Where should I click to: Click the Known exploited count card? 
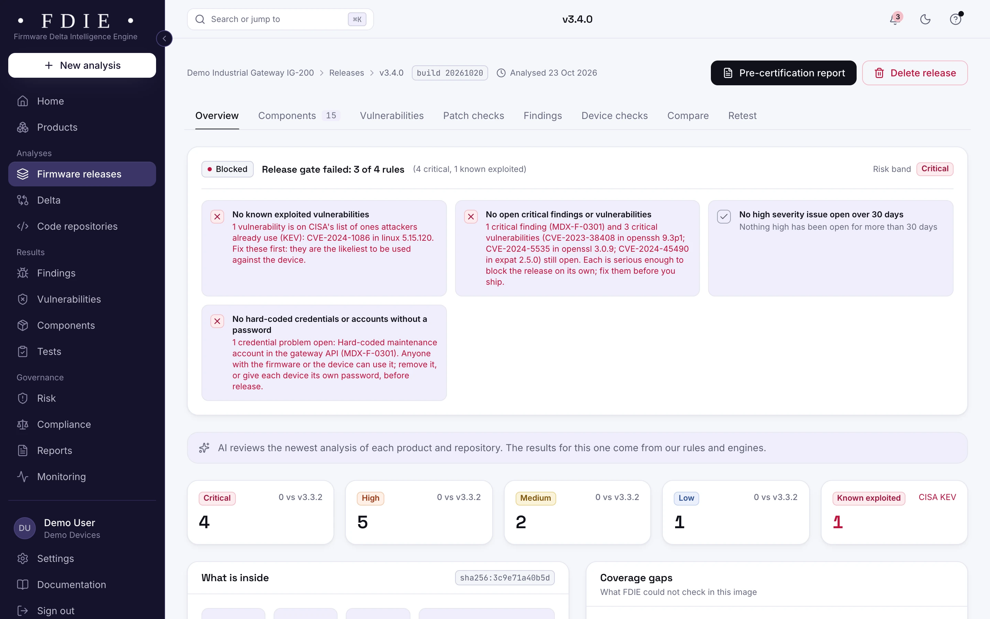(894, 512)
